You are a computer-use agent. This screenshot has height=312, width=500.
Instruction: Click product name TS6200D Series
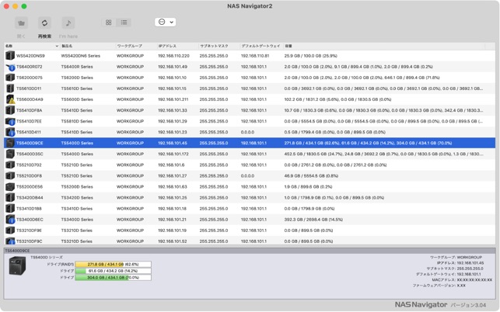pyautogui.click(x=77, y=78)
